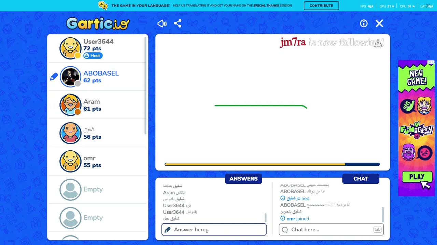Click the speech bubble icon in chat field
Image resolution: width=437 pixels, height=245 pixels.
tap(285, 230)
